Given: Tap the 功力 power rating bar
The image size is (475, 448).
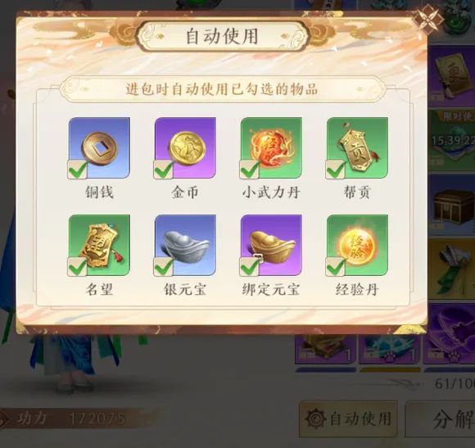Looking at the screenshot, I should [x=79, y=419].
